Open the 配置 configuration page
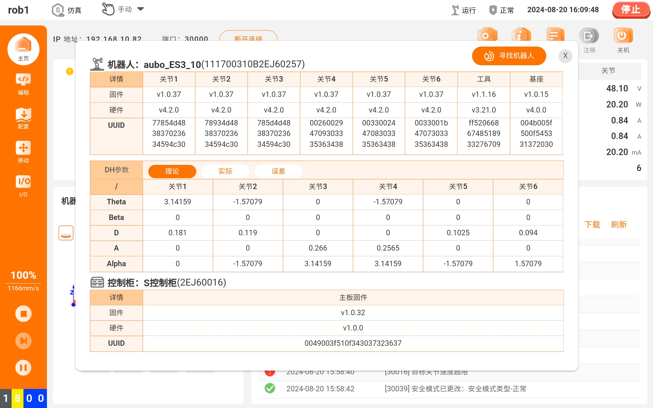The height and width of the screenshot is (408, 653). 23,118
